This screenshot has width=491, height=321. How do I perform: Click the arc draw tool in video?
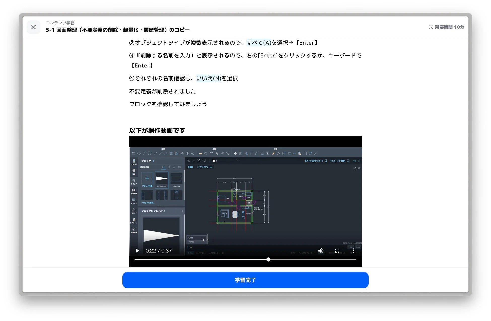(x=145, y=153)
